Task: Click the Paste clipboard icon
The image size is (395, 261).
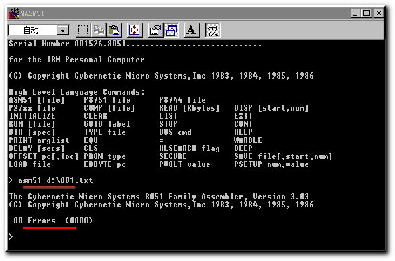Action: click(114, 30)
